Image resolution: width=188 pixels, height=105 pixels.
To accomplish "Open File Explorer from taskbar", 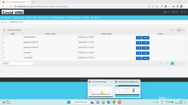I will coord(103,102).
